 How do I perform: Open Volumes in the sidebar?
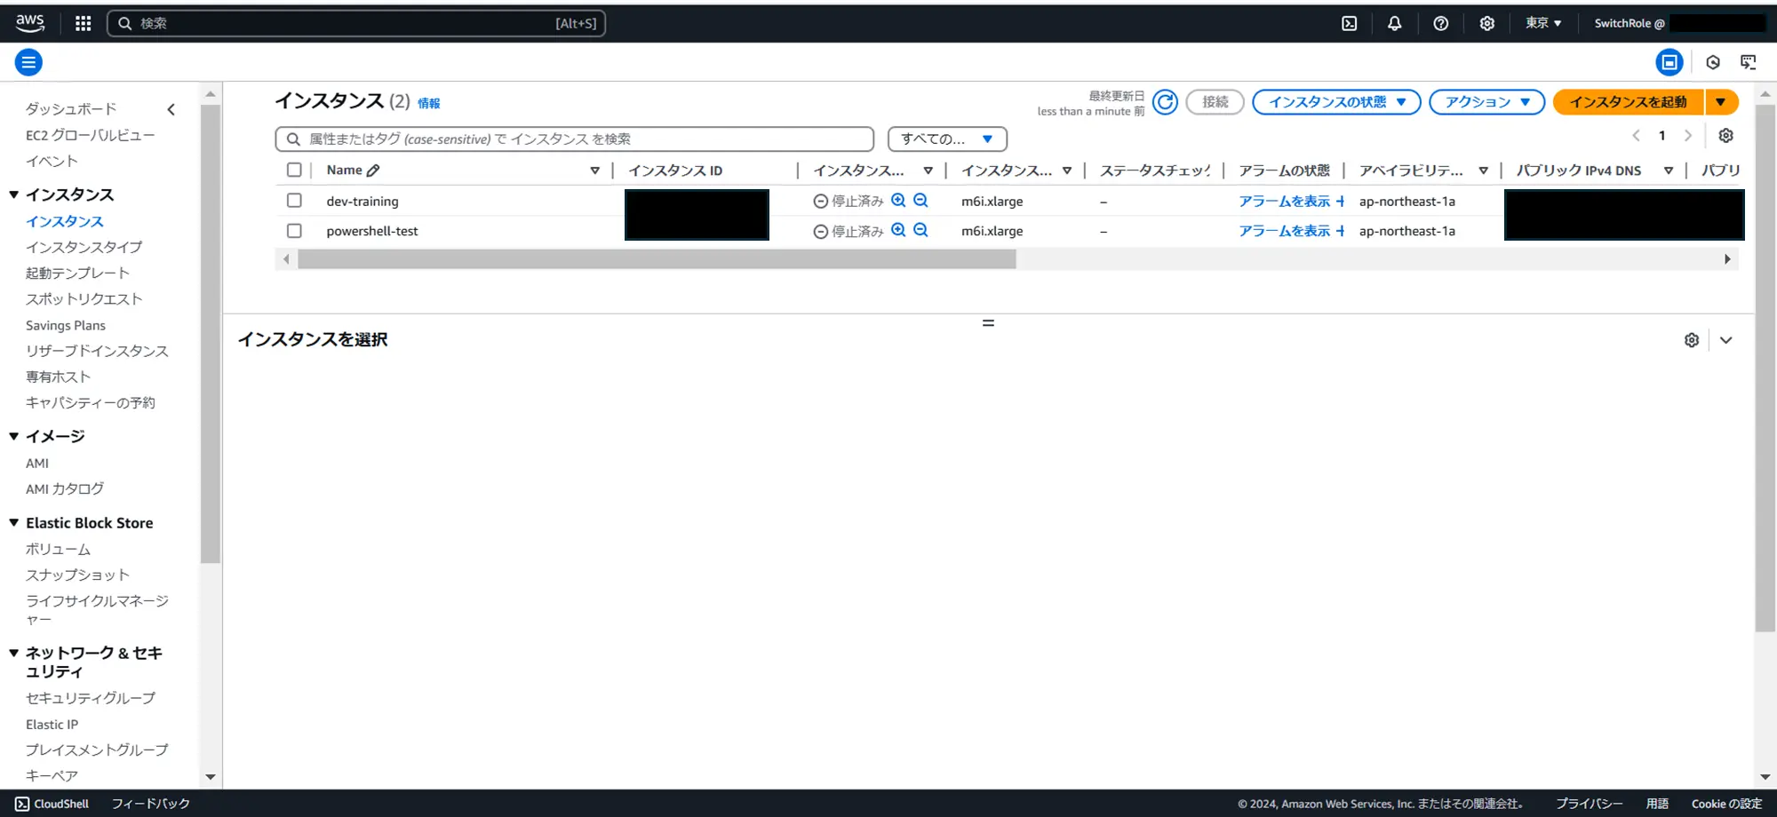[x=58, y=549]
